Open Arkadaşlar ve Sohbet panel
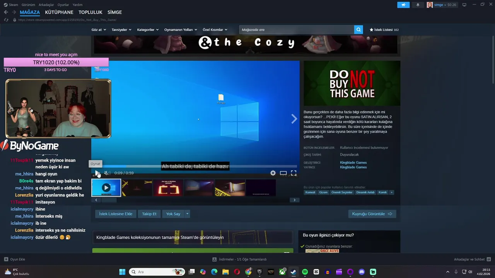The image size is (495, 278). pyautogui.click(x=472, y=259)
